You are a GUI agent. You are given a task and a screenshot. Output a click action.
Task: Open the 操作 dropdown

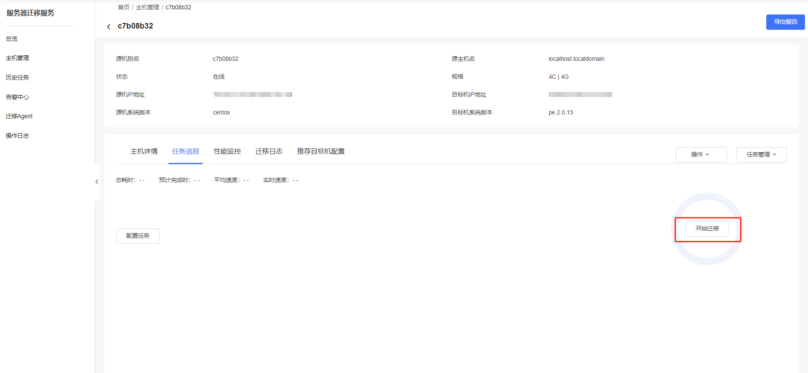coord(701,155)
